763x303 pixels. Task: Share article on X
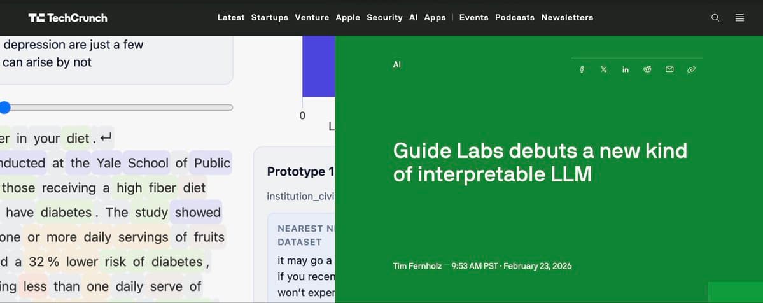click(603, 69)
